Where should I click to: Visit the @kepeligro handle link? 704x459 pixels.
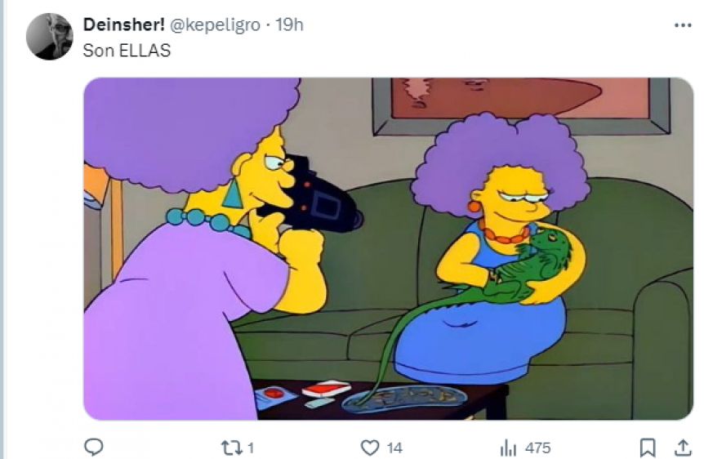coord(215,25)
